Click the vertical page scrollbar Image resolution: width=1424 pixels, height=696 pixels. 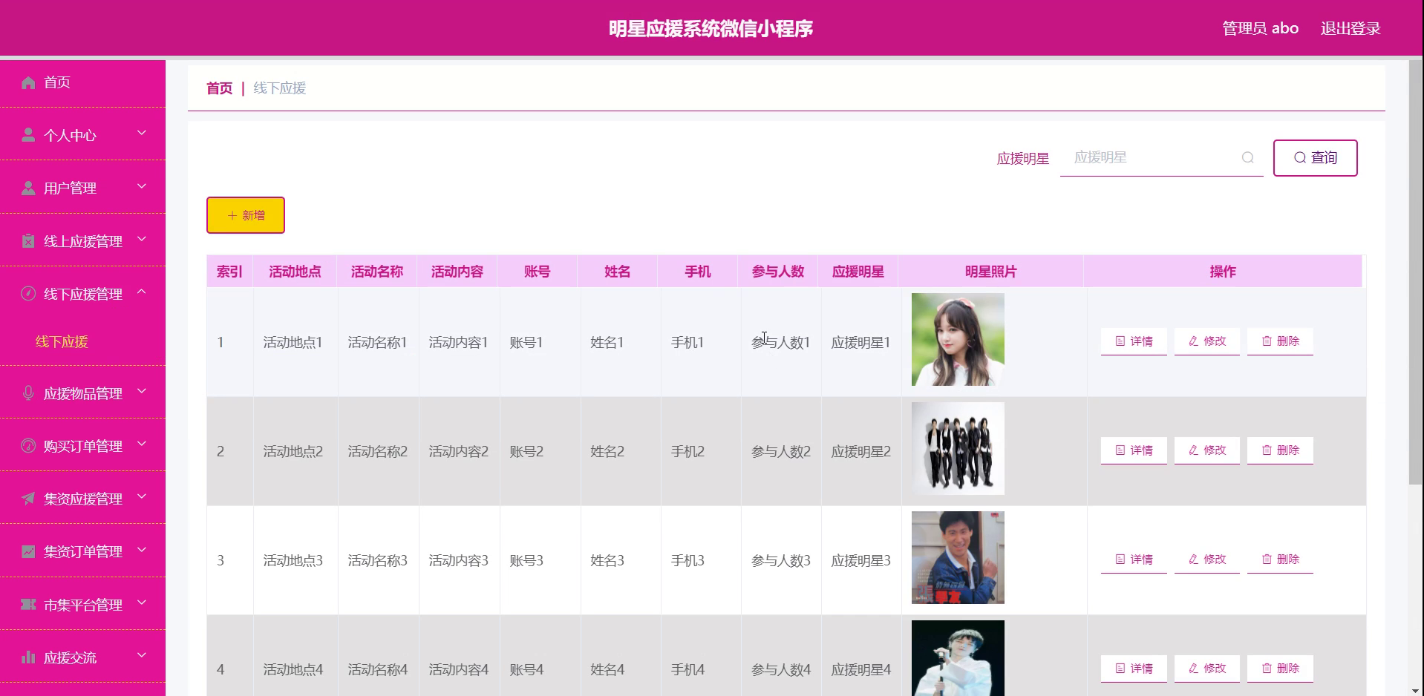click(x=1416, y=272)
